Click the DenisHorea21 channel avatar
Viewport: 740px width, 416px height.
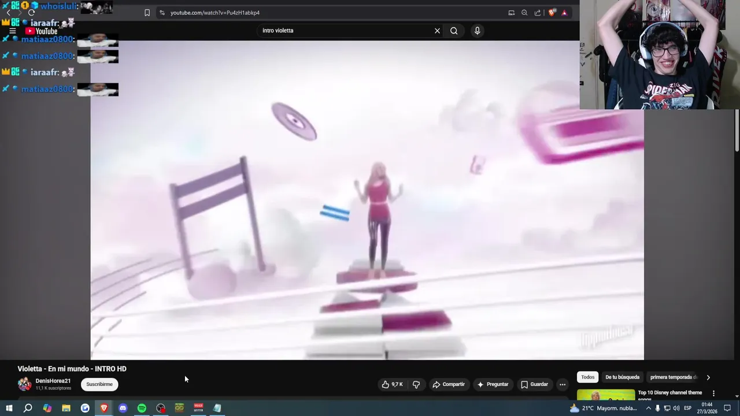(25, 384)
